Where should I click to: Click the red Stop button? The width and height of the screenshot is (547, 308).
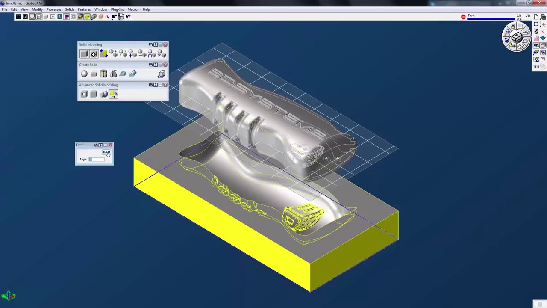click(463, 17)
